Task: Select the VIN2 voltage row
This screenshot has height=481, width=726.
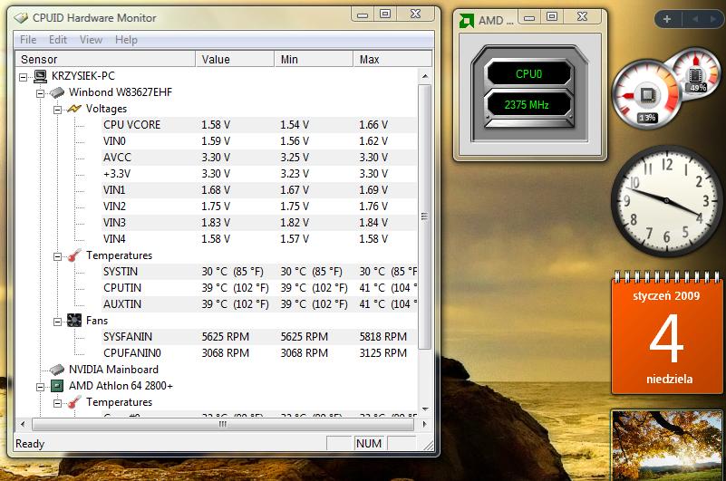Action: (x=259, y=207)
